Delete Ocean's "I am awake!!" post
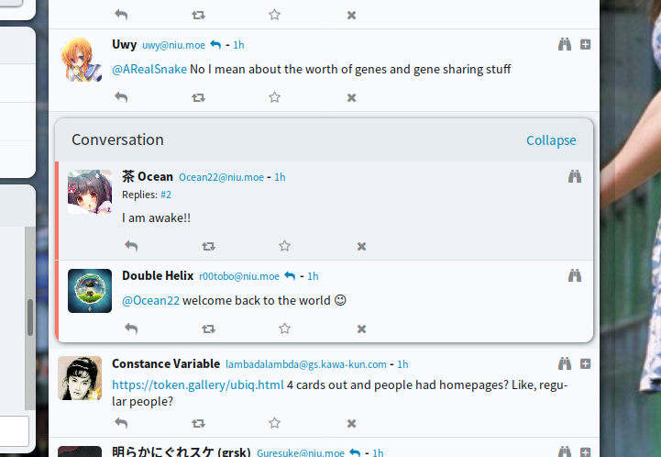This screenshot has width=661, height=457. (361, 246)
